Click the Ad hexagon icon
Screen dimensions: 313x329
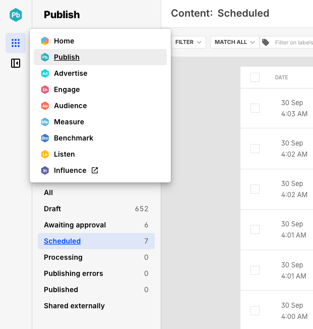[x=45, y=73]
